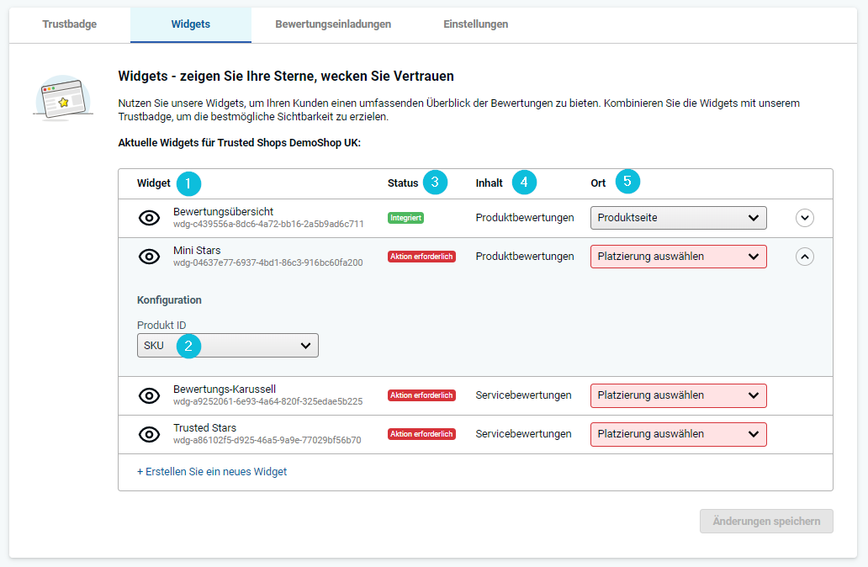Click numbered marker 4 beside Inhalt
This screenshot has height=567, width=868.
[523, 182]
